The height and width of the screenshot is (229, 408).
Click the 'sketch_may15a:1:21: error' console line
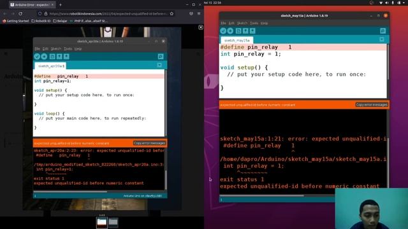coord(303,139)
